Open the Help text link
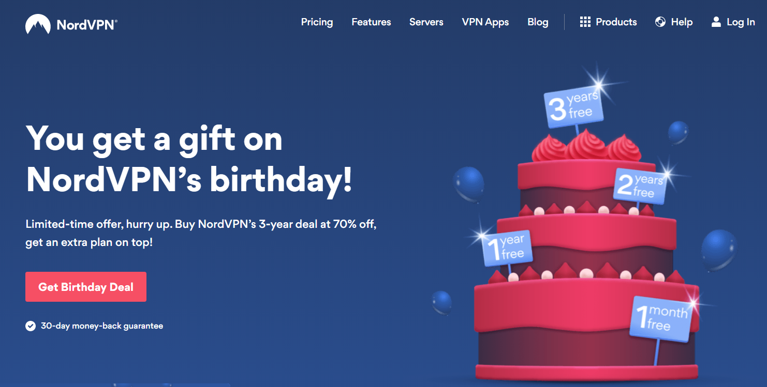767x387 pixels. (682, 22)
